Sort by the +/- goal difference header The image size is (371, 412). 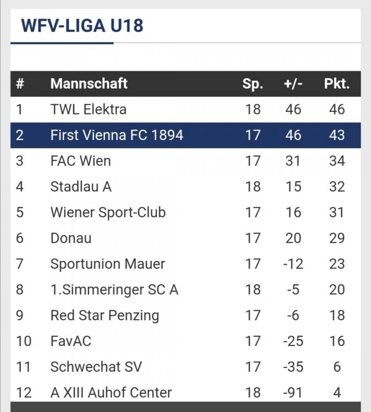tap(293, 84)
